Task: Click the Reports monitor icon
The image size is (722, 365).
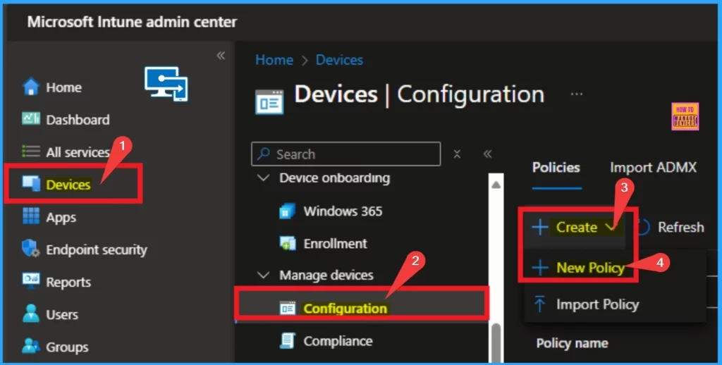Action: tap(31, 280)
